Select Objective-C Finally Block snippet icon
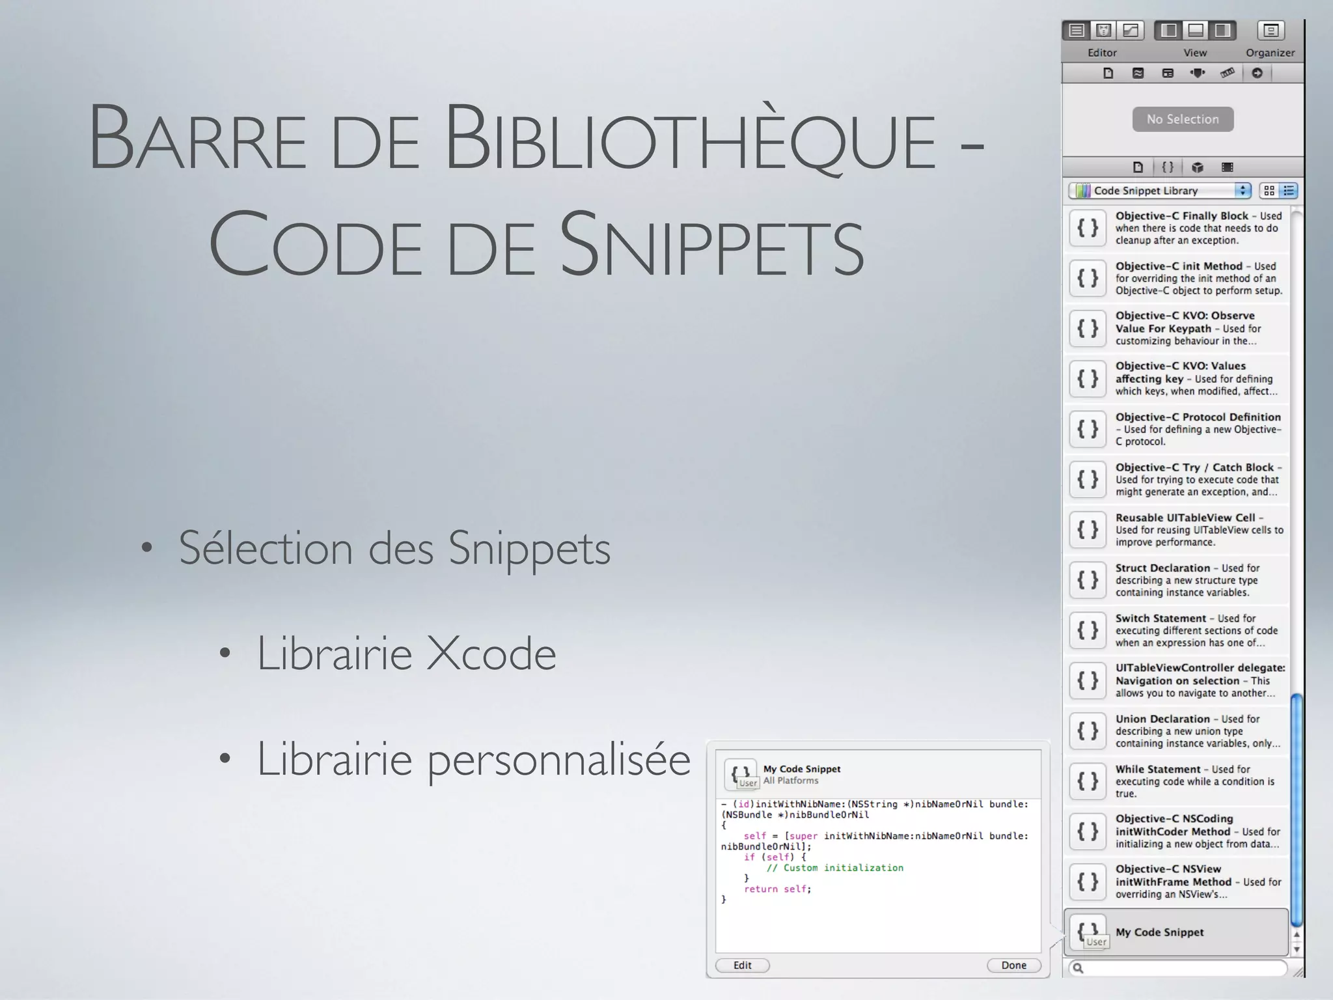The width and height of the screenshot is (1333, 1000). pyautogui.click(x=1088, y=228)
